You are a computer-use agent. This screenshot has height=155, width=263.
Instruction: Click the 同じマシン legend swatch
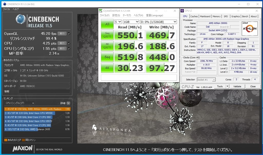pyautogui.click(x=23, y=140)
